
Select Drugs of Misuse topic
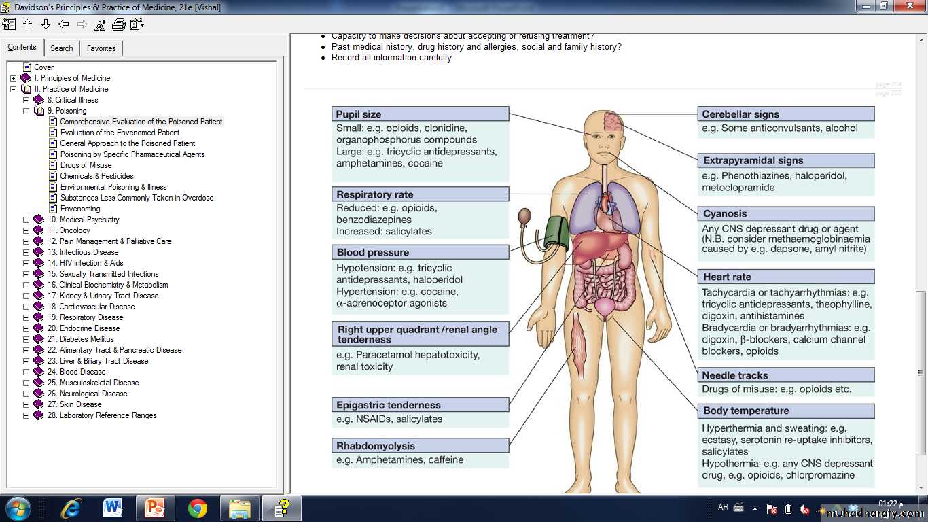pos(86,165)
